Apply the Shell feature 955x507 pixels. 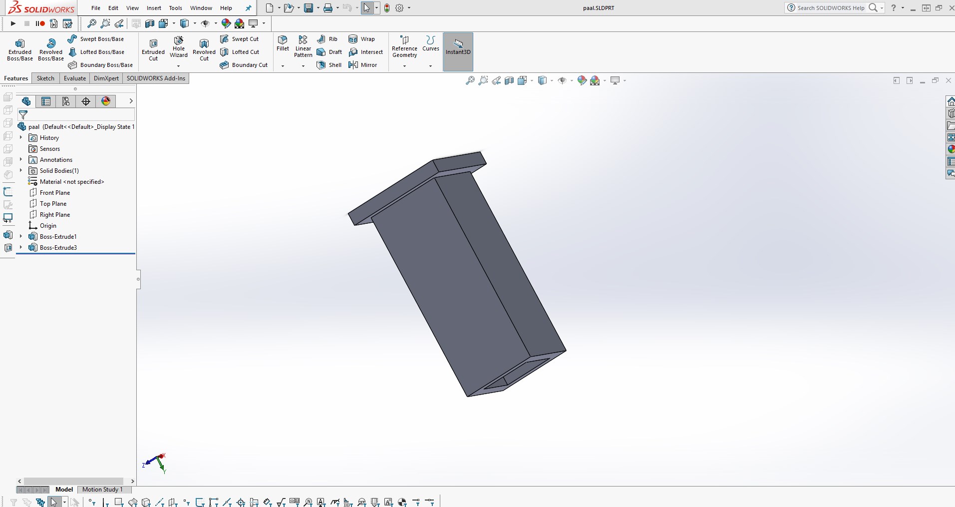pos(329,65)
